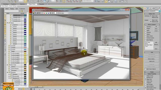Click the white color swatch in render window
The width and height of the screenshot is (161, 90).
[x=55, y=13]
